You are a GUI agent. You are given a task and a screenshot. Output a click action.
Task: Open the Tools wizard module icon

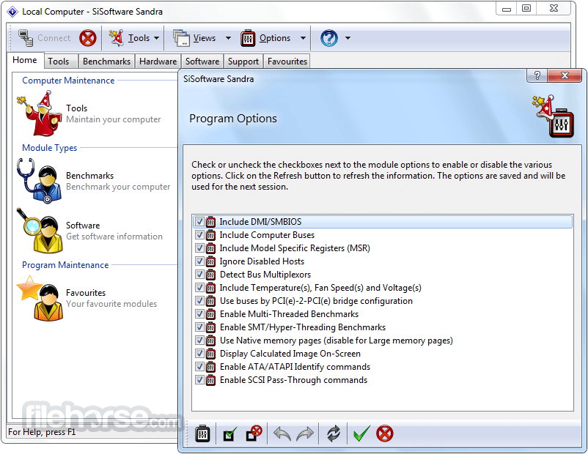pyautogui.click(x=39, y=113)
